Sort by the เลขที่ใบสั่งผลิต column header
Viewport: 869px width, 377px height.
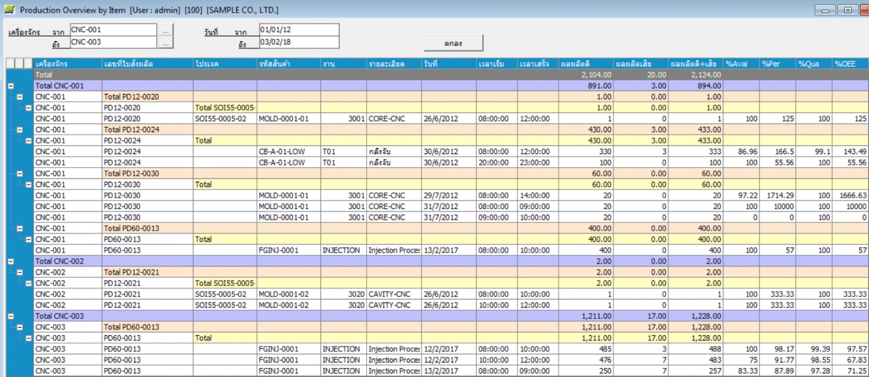(x=147, y=63)
